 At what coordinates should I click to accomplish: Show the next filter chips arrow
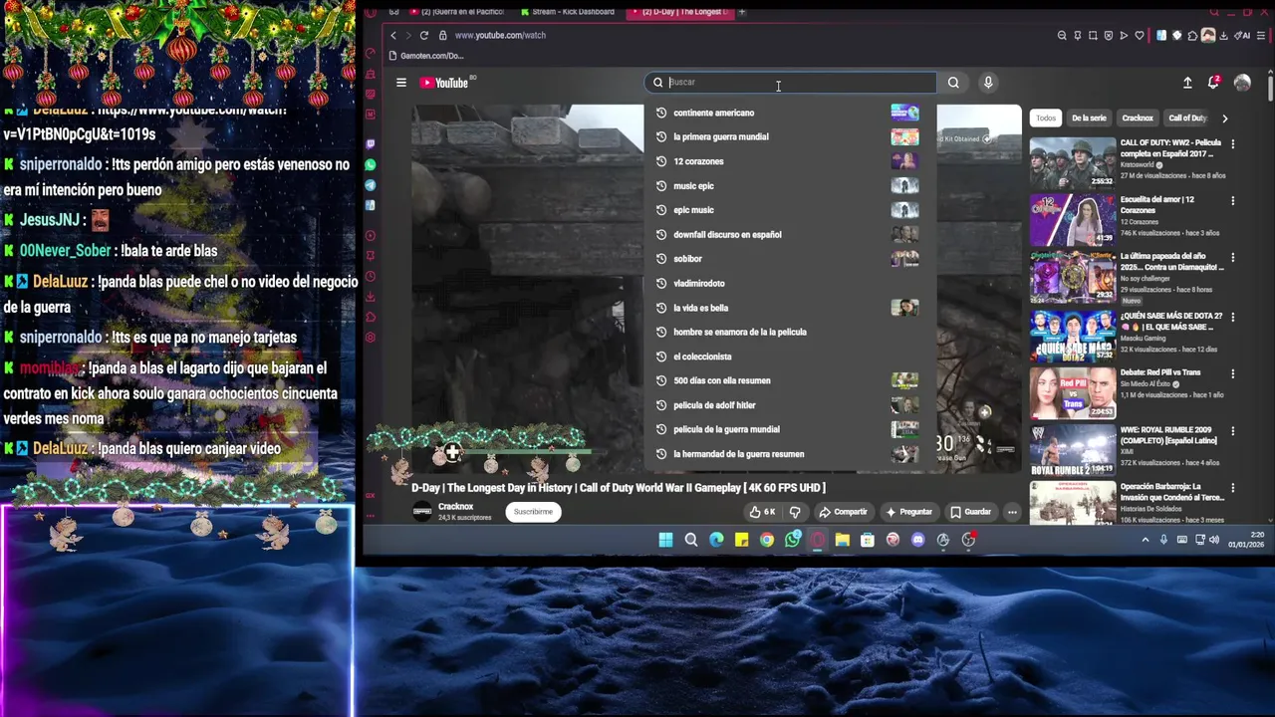pos(1224,118)
